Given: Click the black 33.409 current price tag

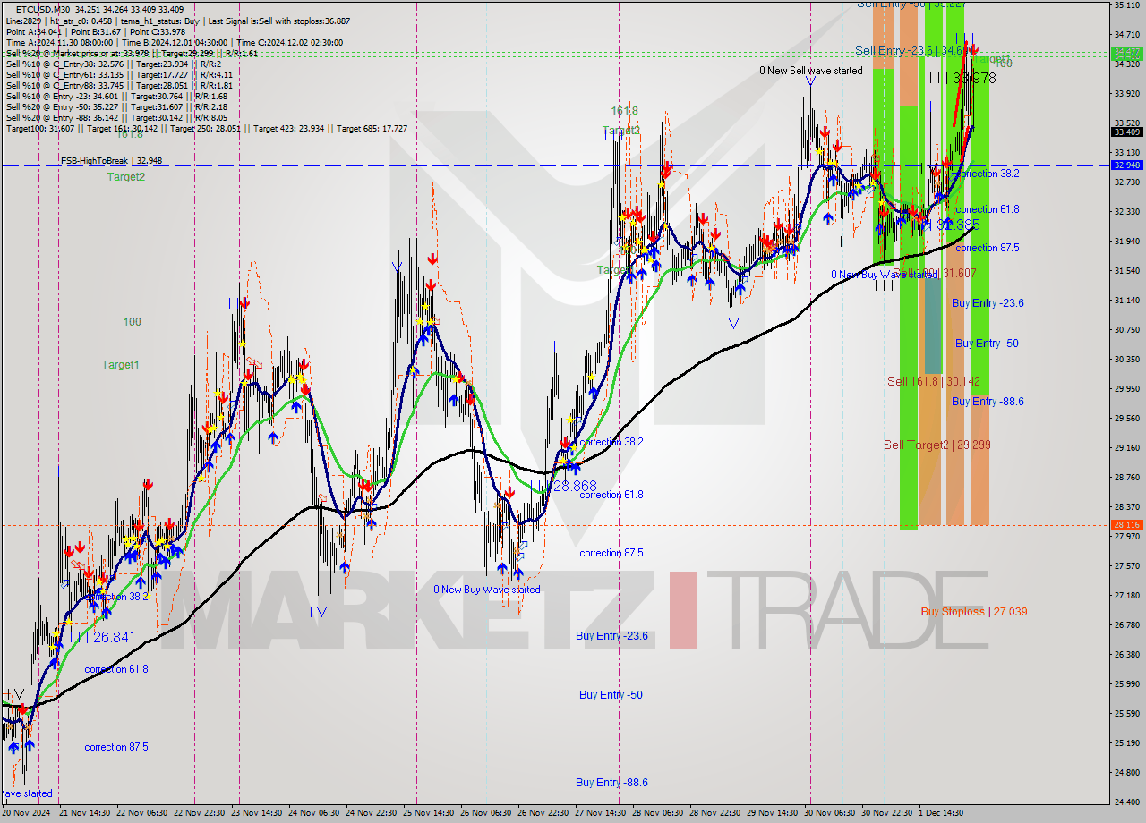Looking at the screenshot, I should [x=1126, y=132].
